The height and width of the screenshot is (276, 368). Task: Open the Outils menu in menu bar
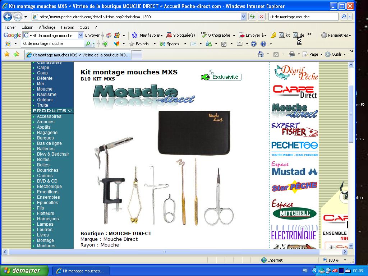(x=84, y=27)
